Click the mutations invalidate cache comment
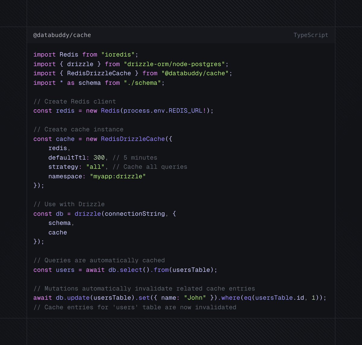 pyautogui.click(x=144, y=288)
